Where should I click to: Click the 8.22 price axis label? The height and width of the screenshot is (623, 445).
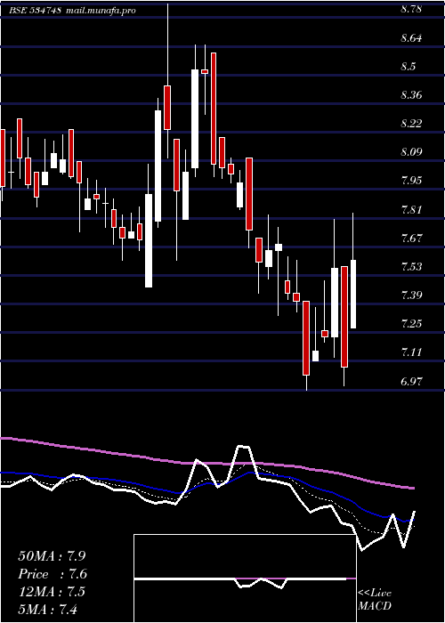coord(411,124)
